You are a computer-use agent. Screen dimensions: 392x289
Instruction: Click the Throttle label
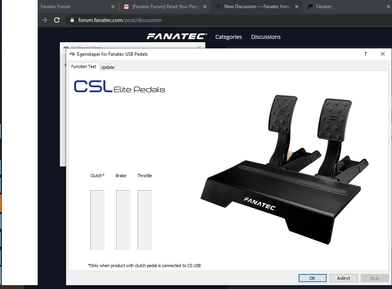[x=145, y=176]
